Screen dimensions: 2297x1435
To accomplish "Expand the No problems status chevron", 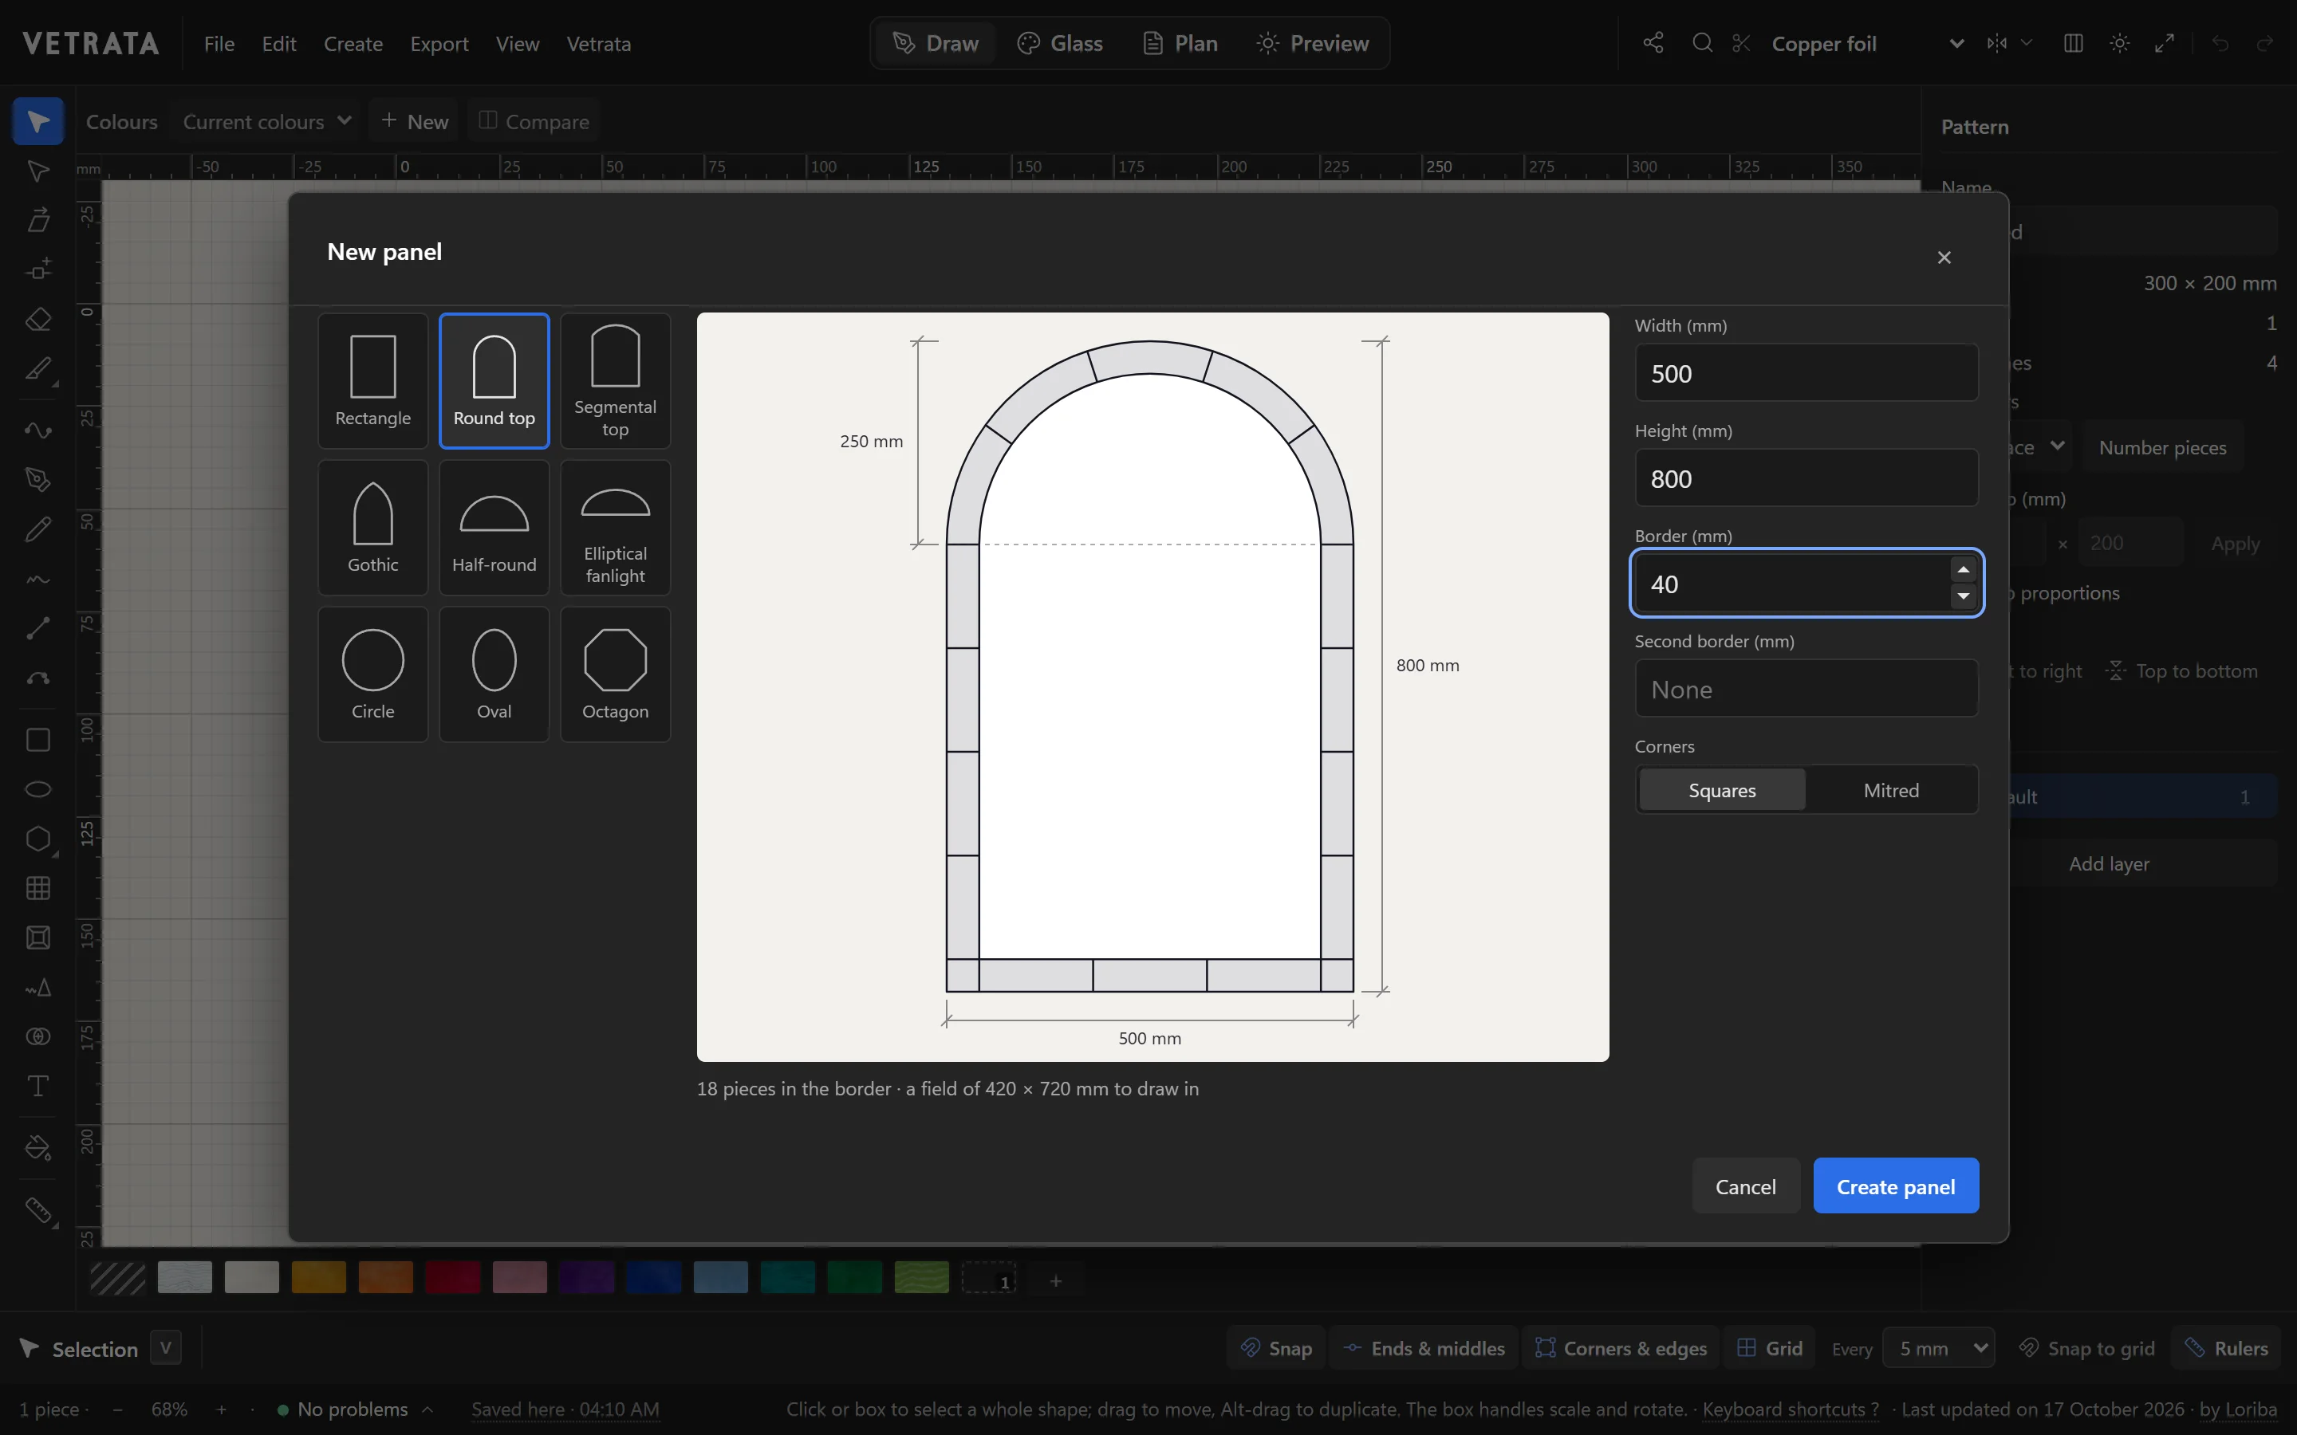I will pos(427,1409).
